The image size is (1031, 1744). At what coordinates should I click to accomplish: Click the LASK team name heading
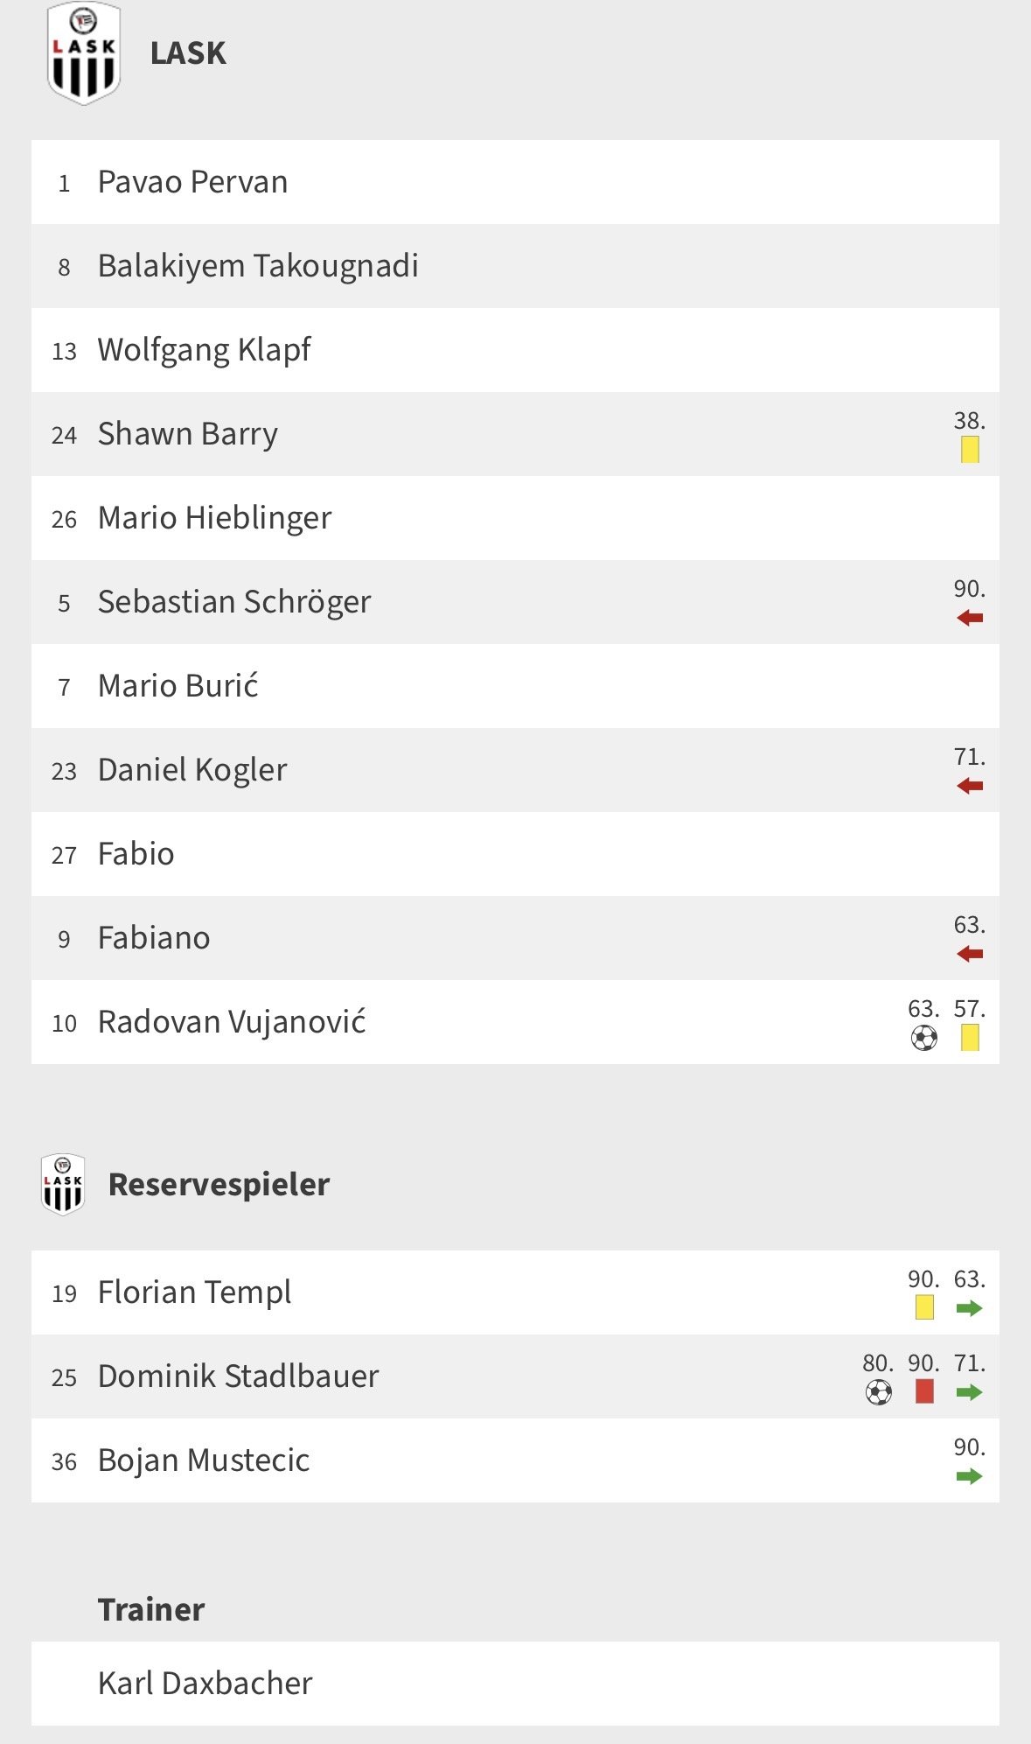click(x=188, y=54)
